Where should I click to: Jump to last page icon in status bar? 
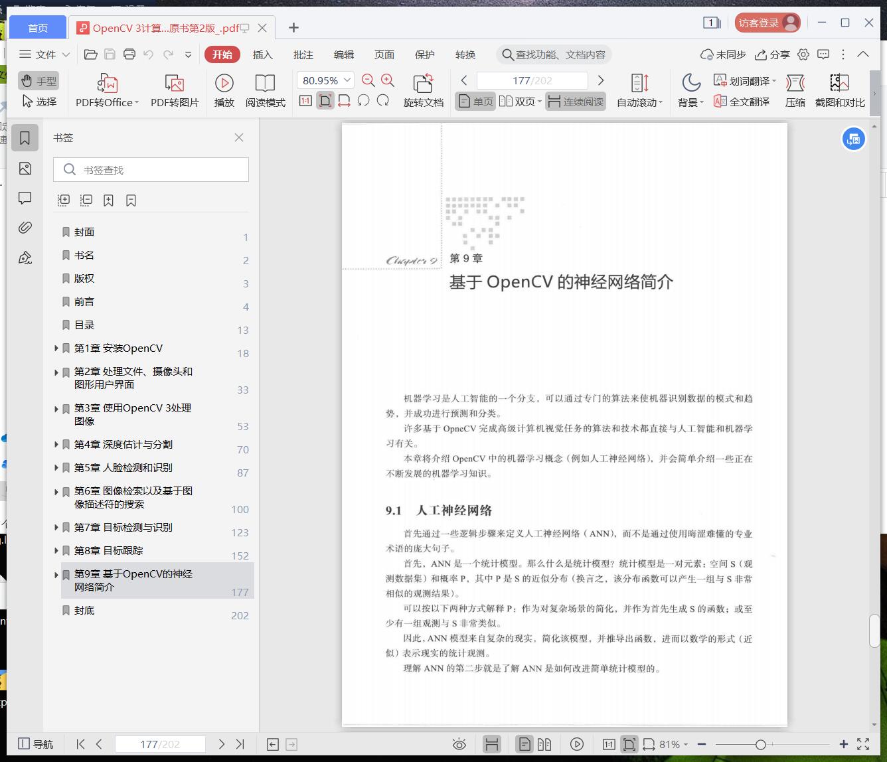[240, 744]
